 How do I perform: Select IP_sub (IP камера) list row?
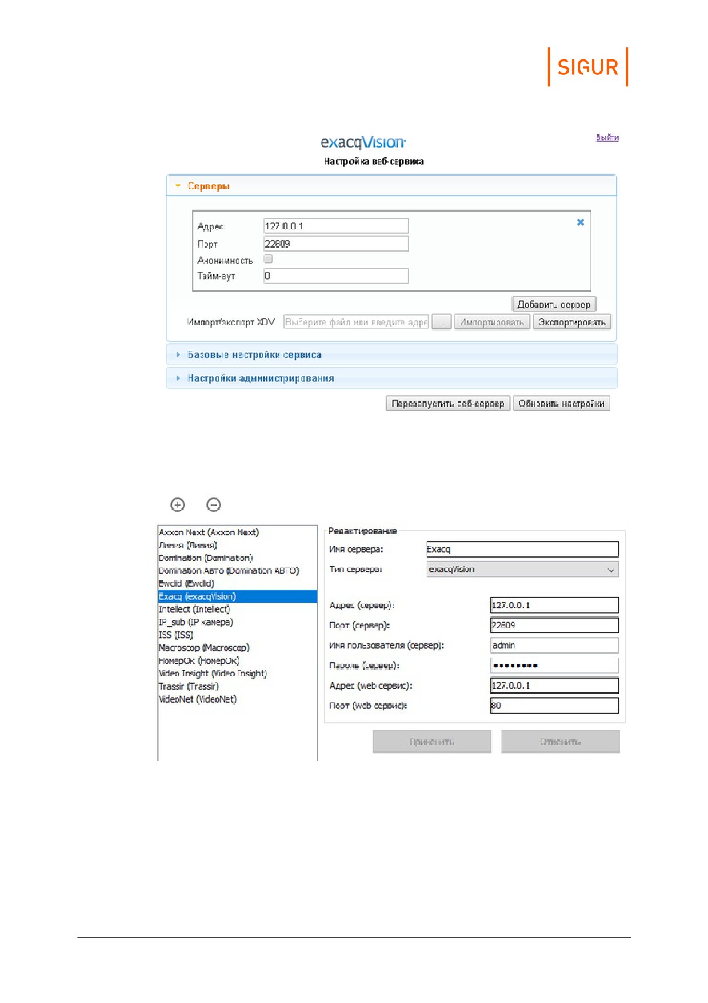(238, 622)
